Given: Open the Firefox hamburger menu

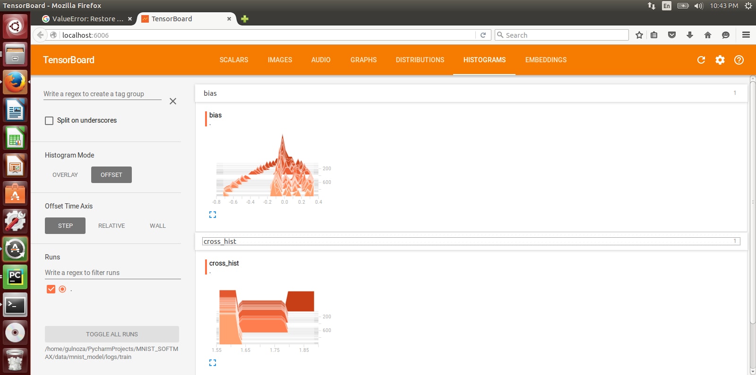Looking at the screenshot, I should coord(746,35).
